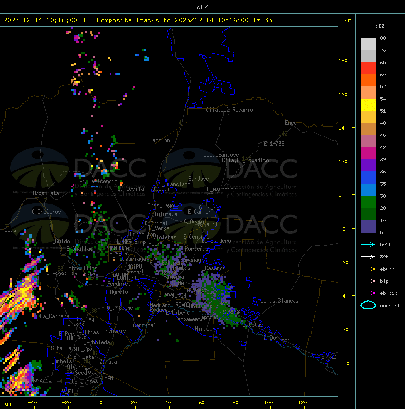Click the Ramblon map label
This screenshot has height=409, width=405.
click(160, 140)
